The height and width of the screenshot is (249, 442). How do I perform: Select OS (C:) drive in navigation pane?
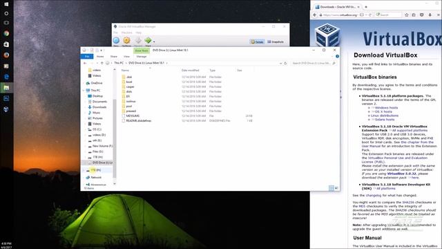click(x=97, y=129)
